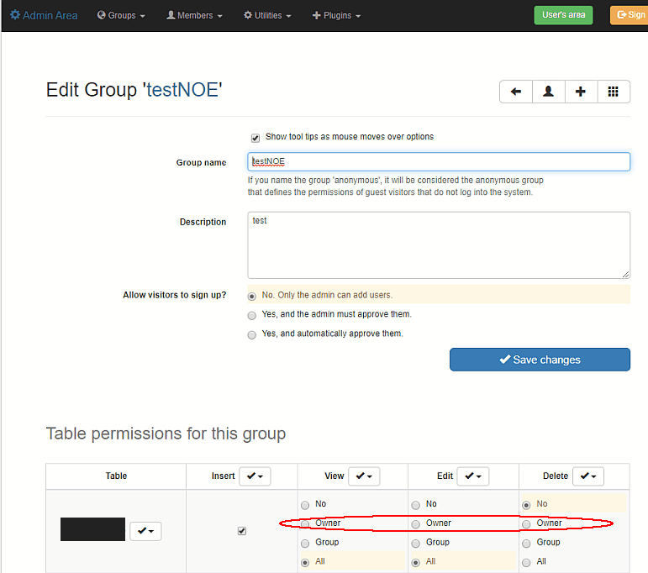Set View permission to All

305,562
